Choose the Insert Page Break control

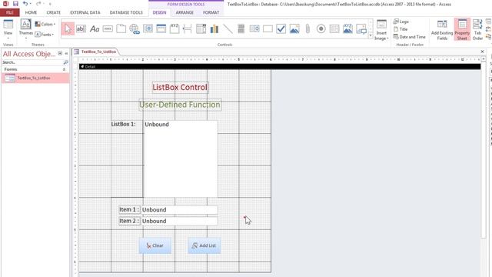coord(188,29)
